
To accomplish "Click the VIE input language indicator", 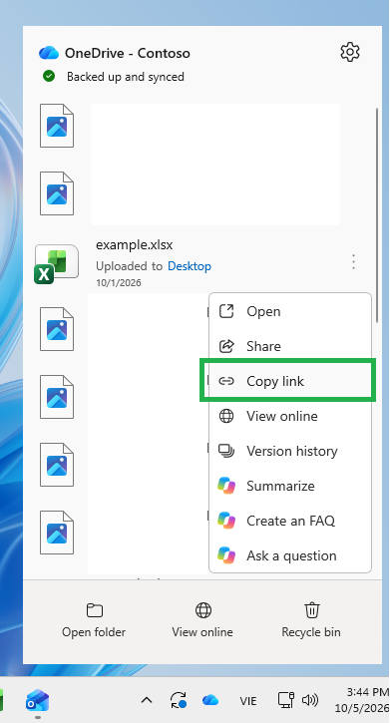I will (x=248, y=701).
